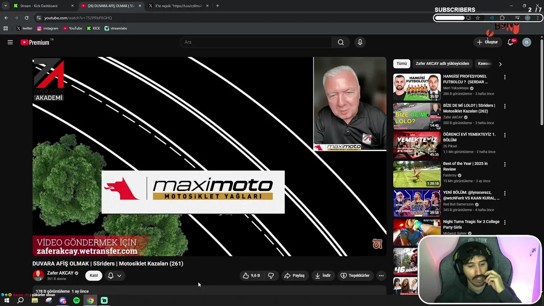Image resolution: width=544 pixels, height=306 pixels.
Task: Open options for Night Turns Tragic video
Action: (505, 222)
